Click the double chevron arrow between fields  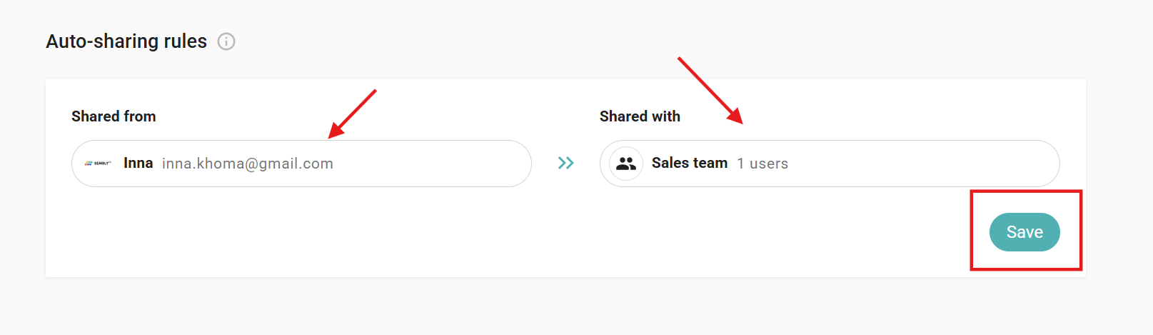566,164
